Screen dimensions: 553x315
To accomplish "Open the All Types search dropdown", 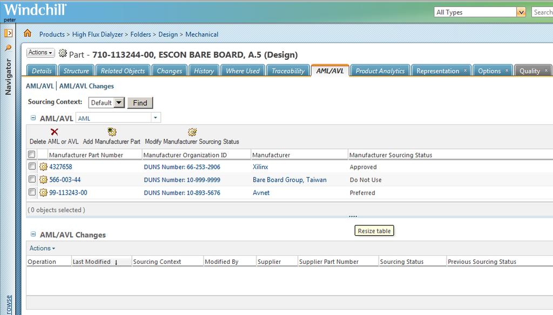I will click(521, 12).
